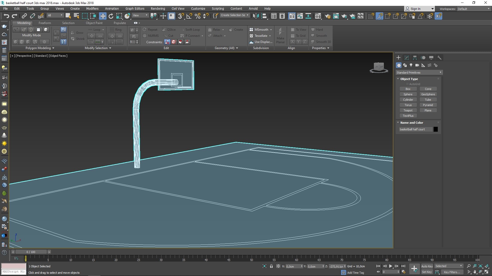Screen dimensions: 492x276
Task: Switch to the Freeform ribbon tab
Action: [45, 23]
